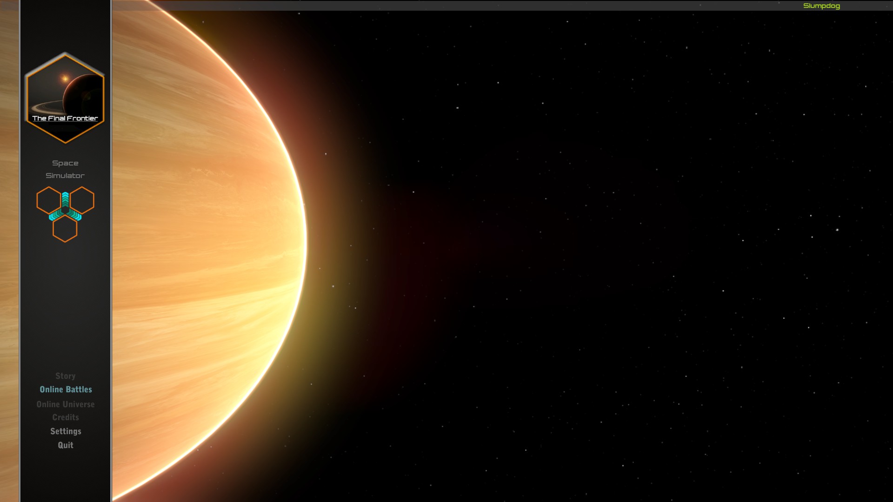
Task: Click the sidebar panel background
Action: click(x=66, y=302)
